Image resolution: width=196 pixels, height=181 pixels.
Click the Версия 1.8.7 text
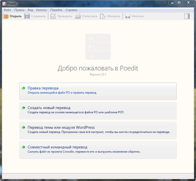point(98,74)
